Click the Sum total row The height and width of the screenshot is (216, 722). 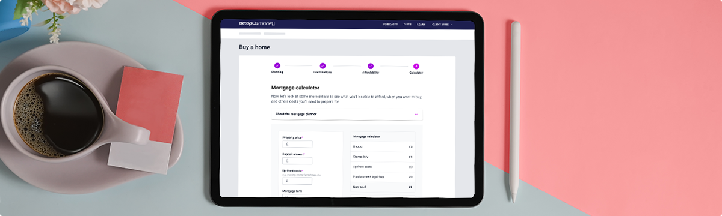(383, 187)
